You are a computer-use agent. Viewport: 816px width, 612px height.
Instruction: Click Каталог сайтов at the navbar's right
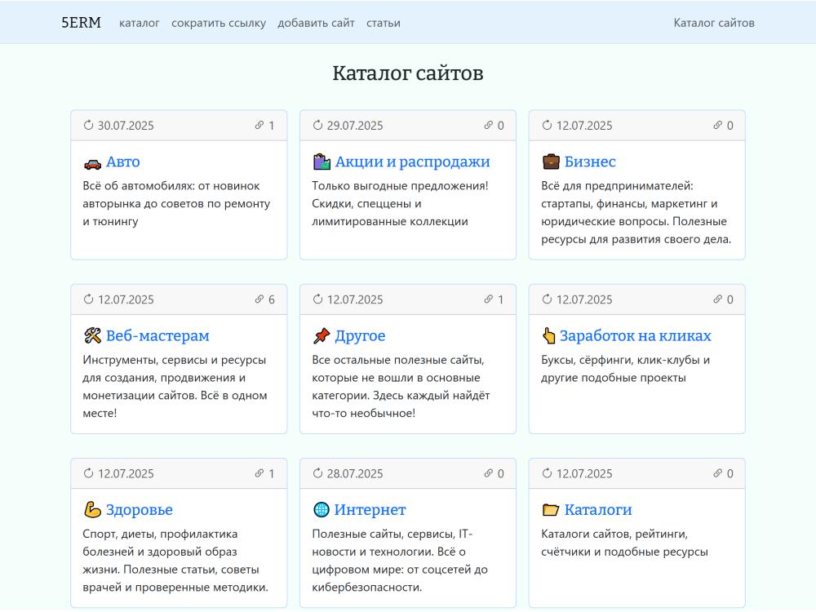coord(713,23)
